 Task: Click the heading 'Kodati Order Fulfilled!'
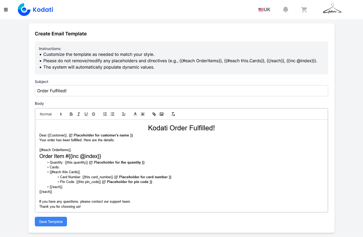[181, 128]
